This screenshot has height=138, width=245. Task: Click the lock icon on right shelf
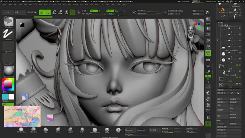pos(208,72)
